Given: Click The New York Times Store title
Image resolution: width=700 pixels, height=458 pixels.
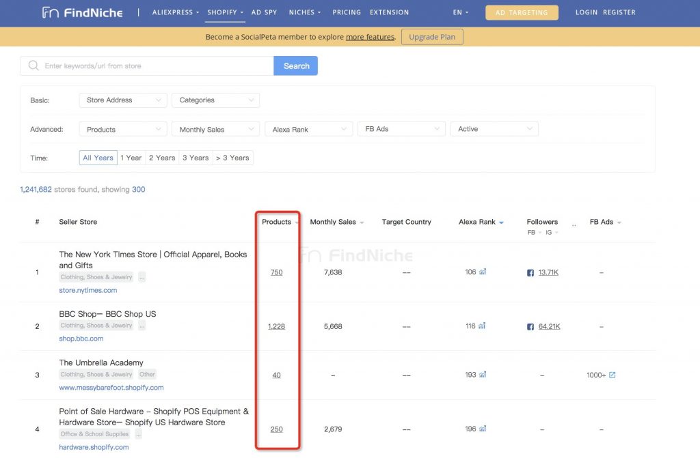Looking at the screenshot, I should 152,259.
